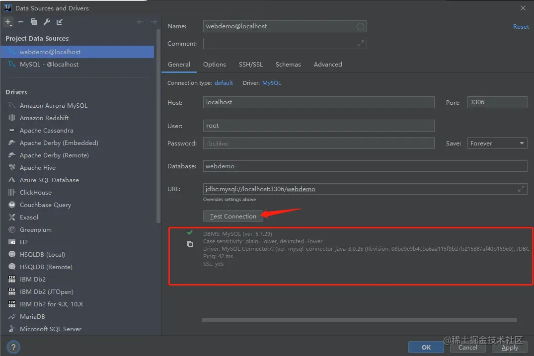Viewport: 534px width, 356px height.
Task: Click the Cancel button
Action: coord(467,347)
